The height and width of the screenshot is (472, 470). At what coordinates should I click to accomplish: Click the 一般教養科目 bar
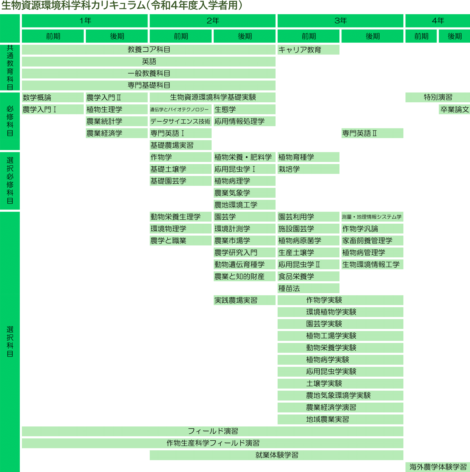tap(149, 74)
